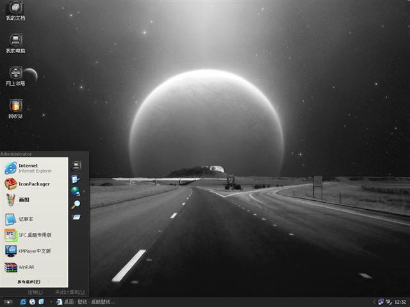Open the 回收站 recycle bin icon

coord(15,109)
